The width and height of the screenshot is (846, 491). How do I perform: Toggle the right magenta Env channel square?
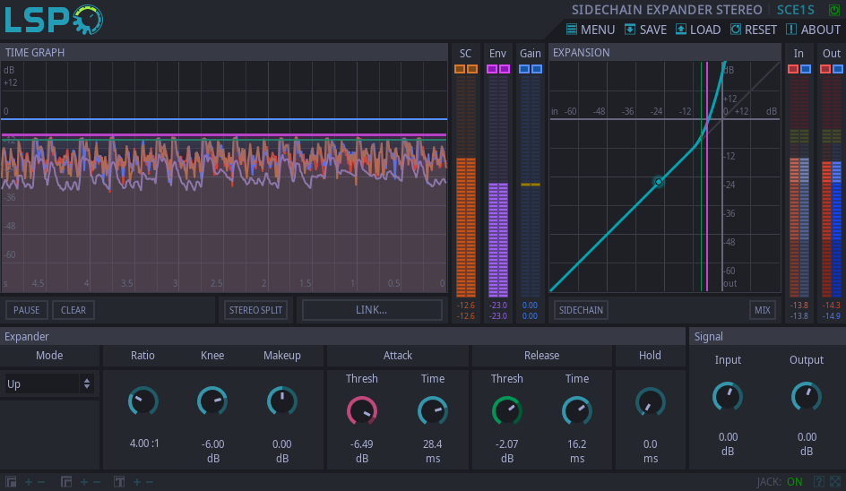coord(505,69)
